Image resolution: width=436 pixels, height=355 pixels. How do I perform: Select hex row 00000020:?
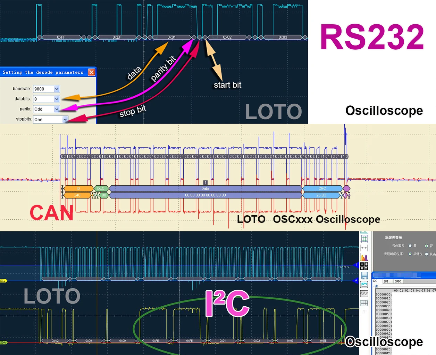[x=384, y=302]
